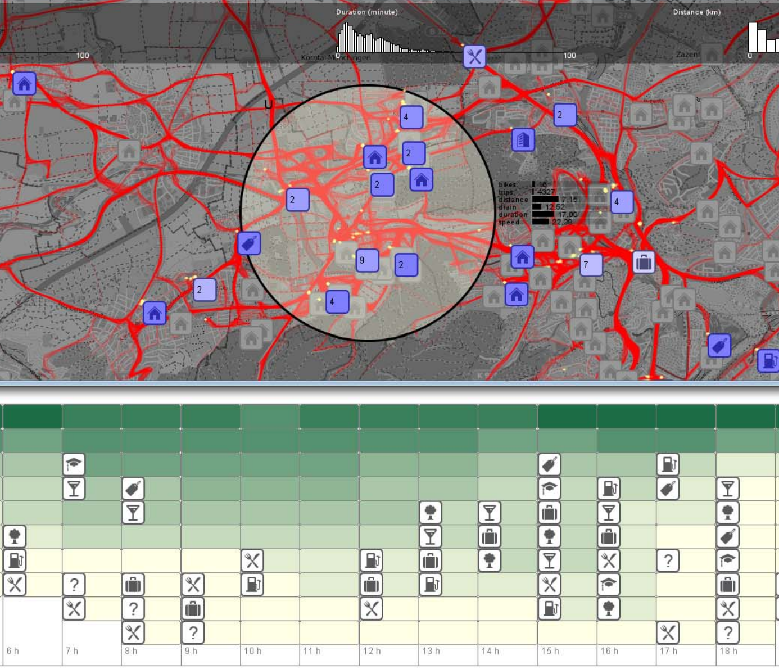779x669 pixels.
Task: Select the cocktail glass event at 18 h
Action: [728, 488]
